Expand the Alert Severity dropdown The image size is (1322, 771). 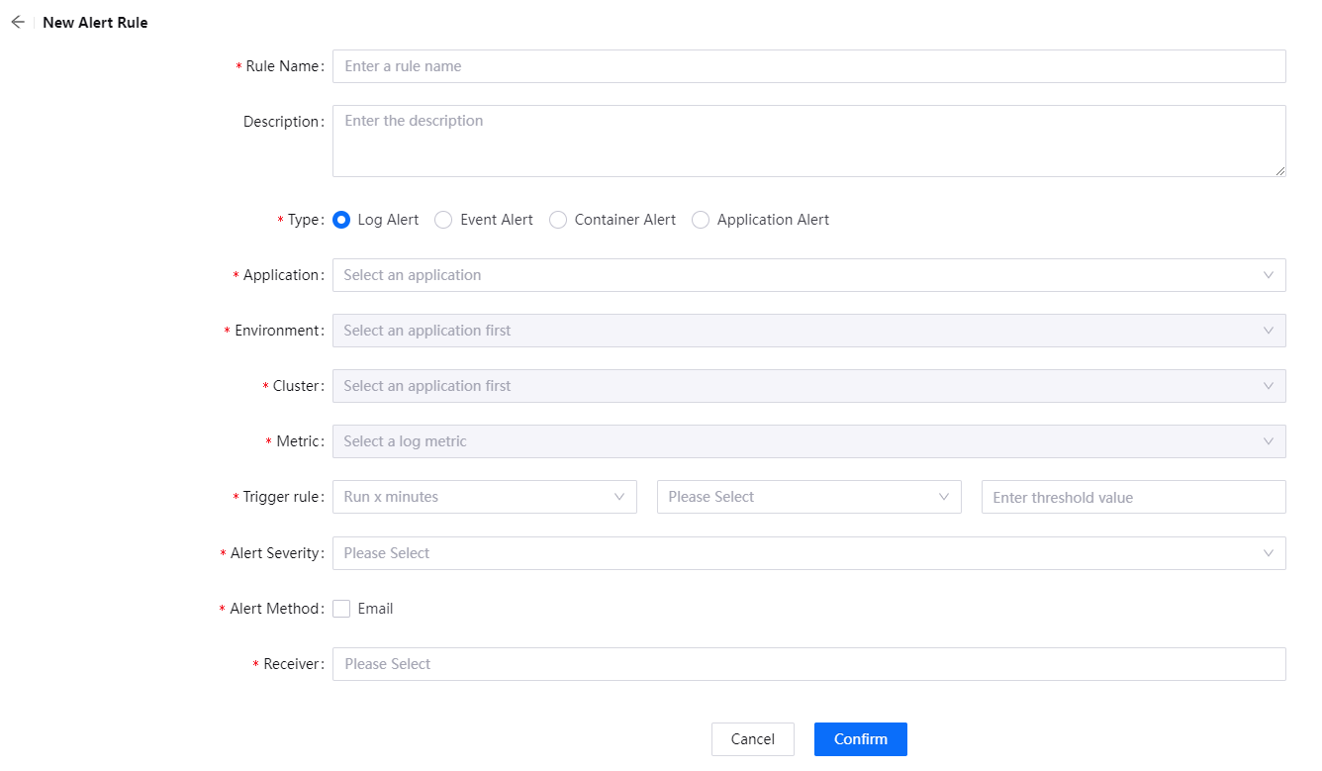coord(808,553)
